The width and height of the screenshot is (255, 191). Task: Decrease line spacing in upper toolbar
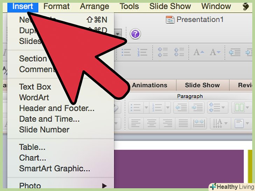tap(179, 52)
